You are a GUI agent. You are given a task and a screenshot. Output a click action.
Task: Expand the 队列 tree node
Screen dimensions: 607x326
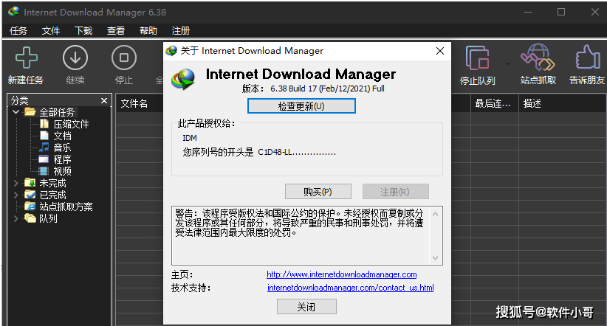pos(16,218)
